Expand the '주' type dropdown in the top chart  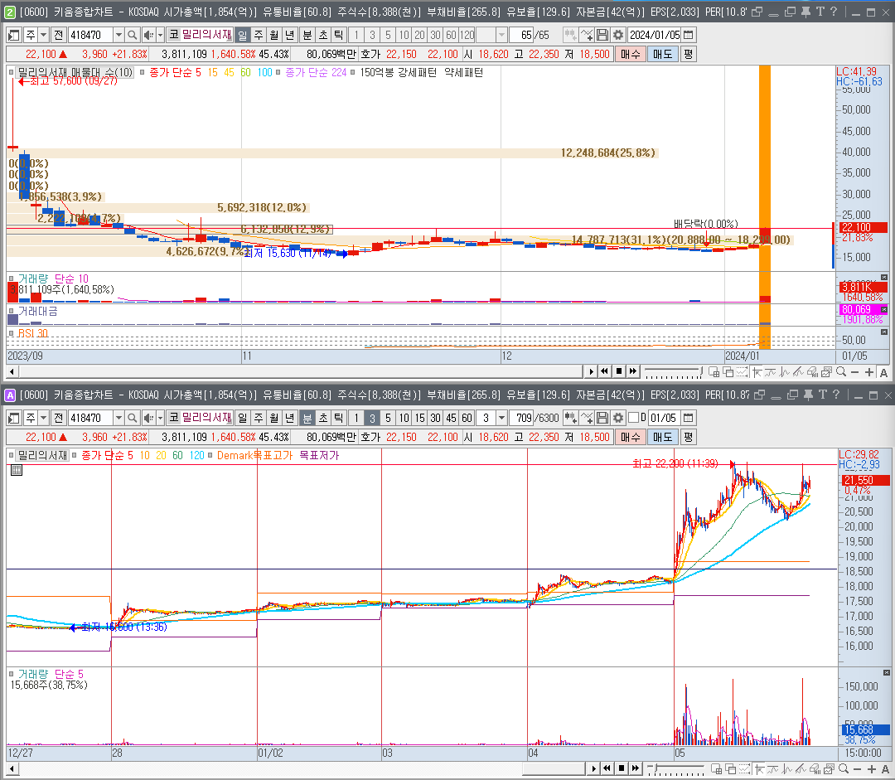point(43,36)
